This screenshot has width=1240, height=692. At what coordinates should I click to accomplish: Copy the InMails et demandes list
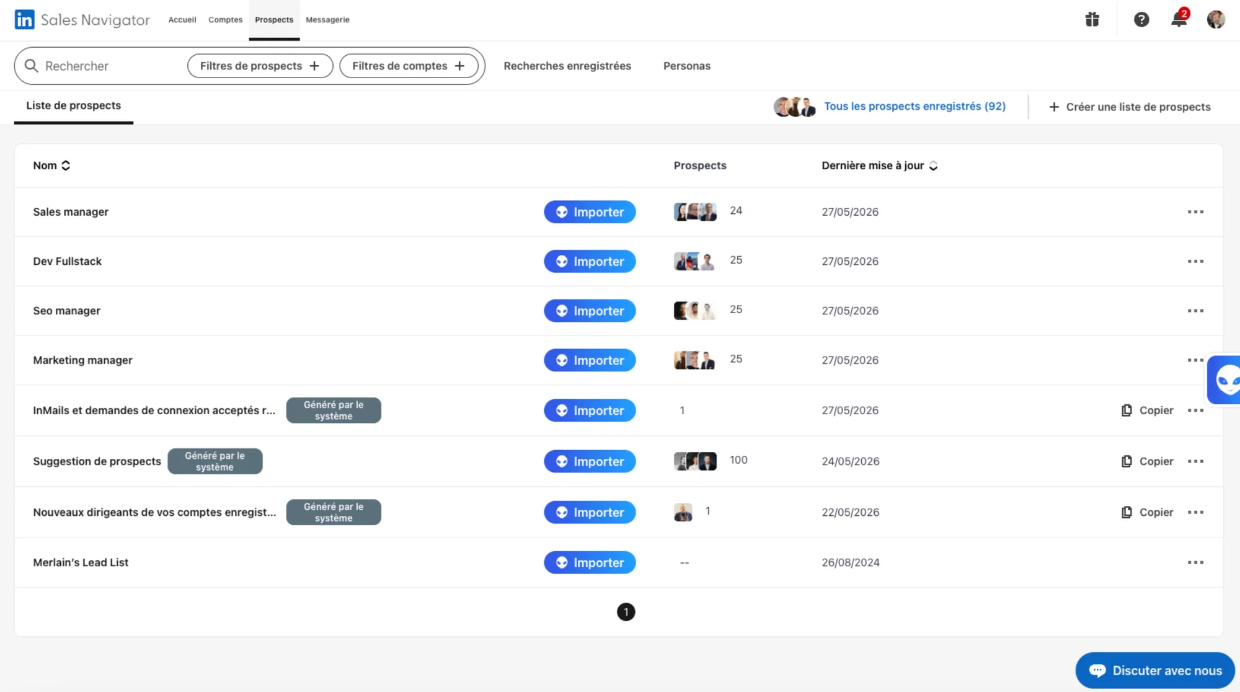click(1148, 410)
